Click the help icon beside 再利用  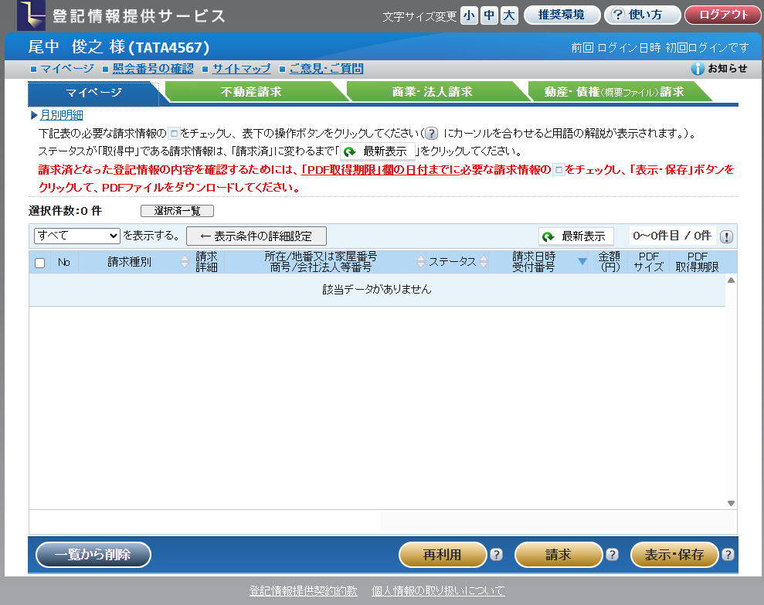tap(496, 555)
